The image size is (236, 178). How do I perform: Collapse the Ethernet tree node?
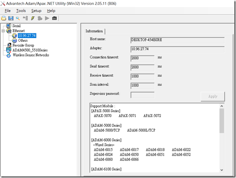(x=3, y=31)
